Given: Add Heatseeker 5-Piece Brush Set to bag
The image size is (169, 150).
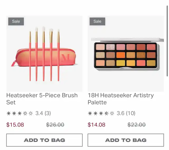Looking at the screenshot, I should pos(44,140).
